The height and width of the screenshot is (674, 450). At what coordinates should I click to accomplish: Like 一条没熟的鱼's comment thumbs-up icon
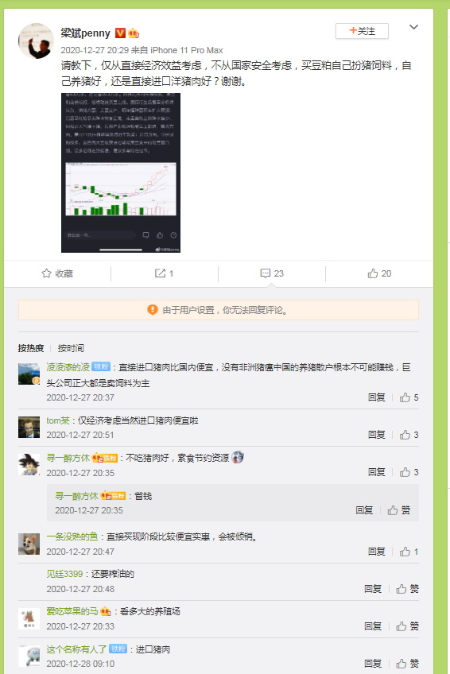click(x=405, y=551)
